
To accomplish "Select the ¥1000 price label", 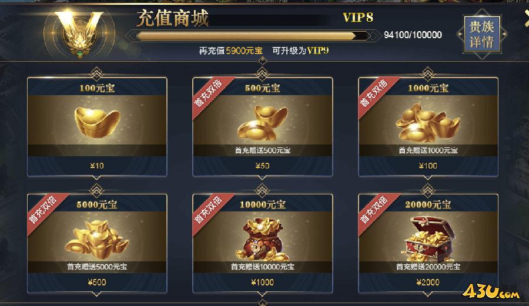I will click(263, 283).
